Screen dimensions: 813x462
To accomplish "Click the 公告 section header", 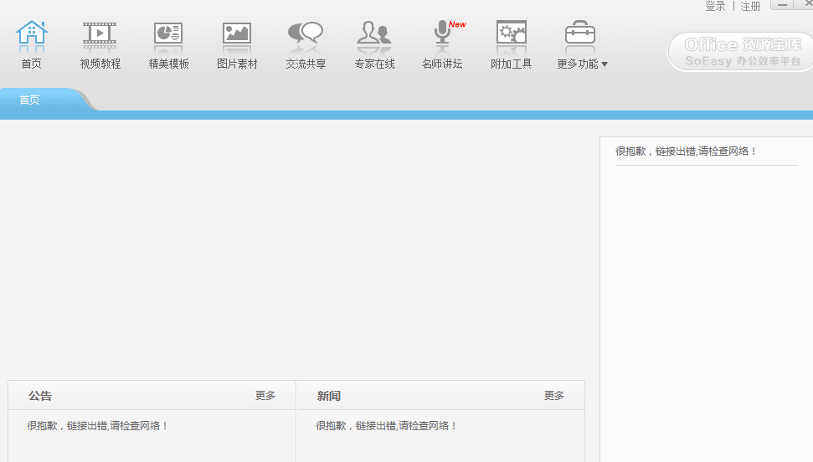I will tap(40, 396).
